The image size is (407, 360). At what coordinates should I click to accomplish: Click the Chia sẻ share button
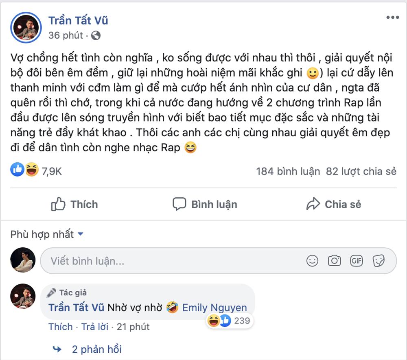pyautogui.click(x=334, y=204)
